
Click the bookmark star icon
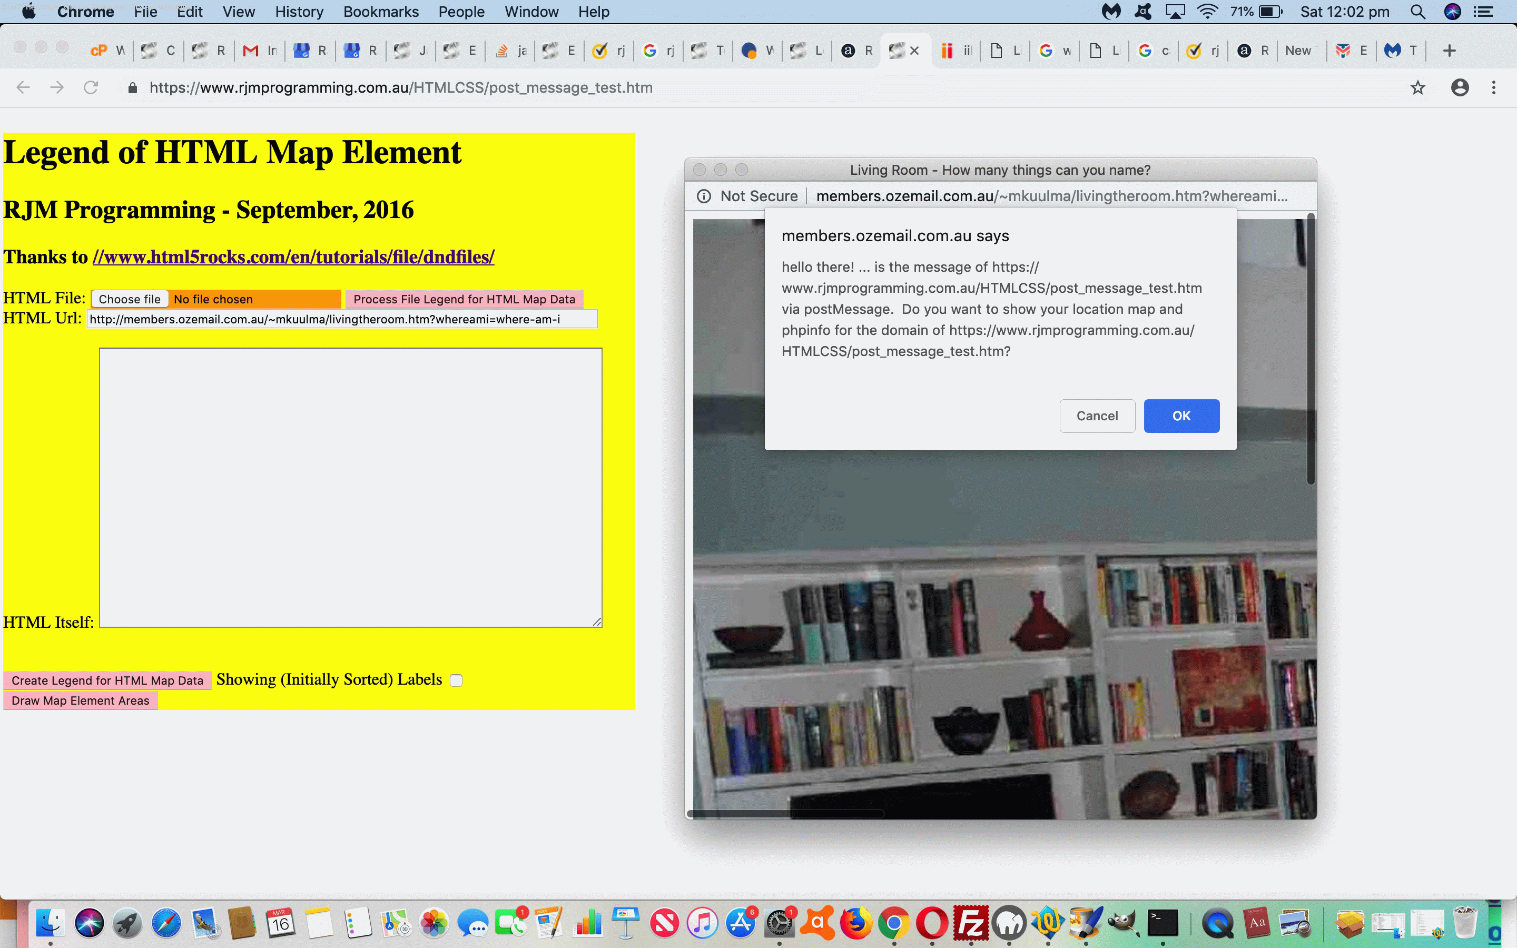(1417, 87)
